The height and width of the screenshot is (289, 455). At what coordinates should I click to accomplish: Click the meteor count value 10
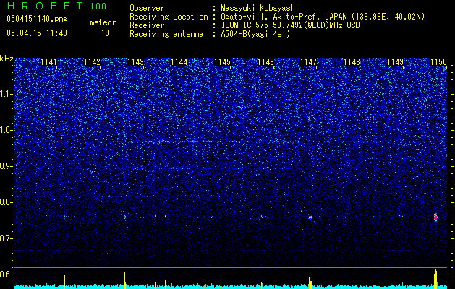point(105,33)
